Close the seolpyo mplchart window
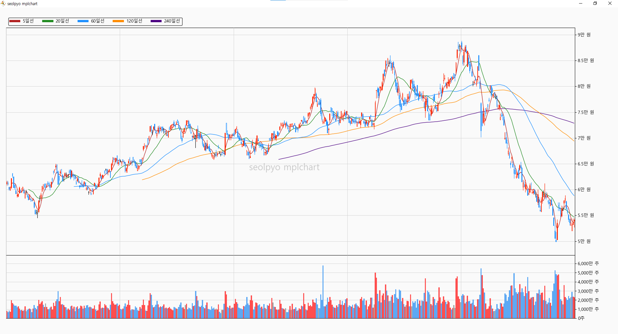The width and height of the screenshot is (618, 334). pos(610,4)
